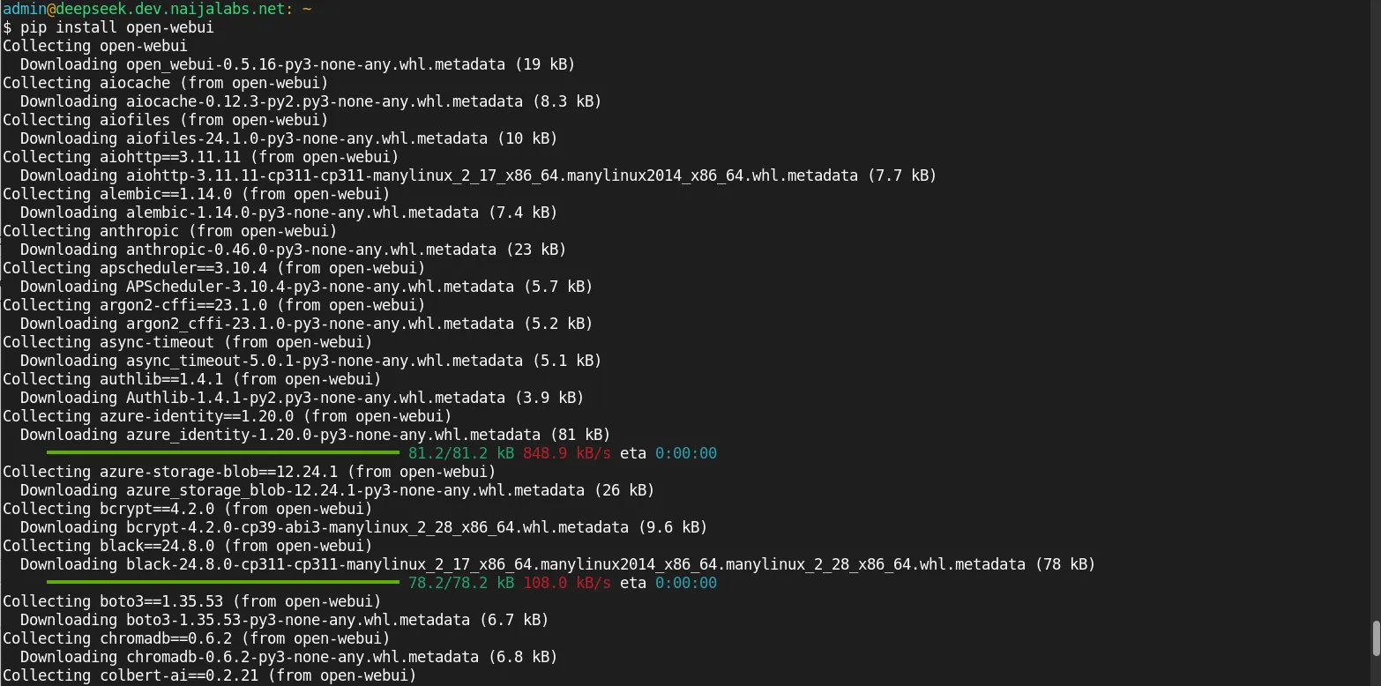
Task: Click 'Collecting authlib==1.4.1' line
Action: click(192, 379)
